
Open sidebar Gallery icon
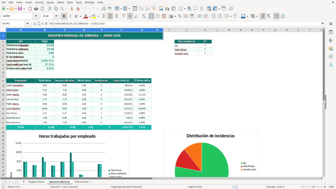tap(331, 49)
